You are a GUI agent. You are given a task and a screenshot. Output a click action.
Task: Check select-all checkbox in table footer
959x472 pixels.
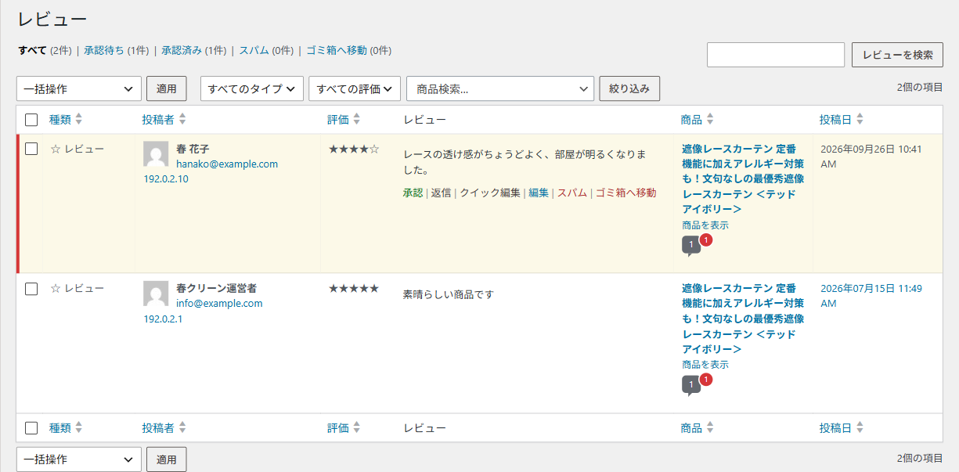pyautogui.click(x=31, y=428)
